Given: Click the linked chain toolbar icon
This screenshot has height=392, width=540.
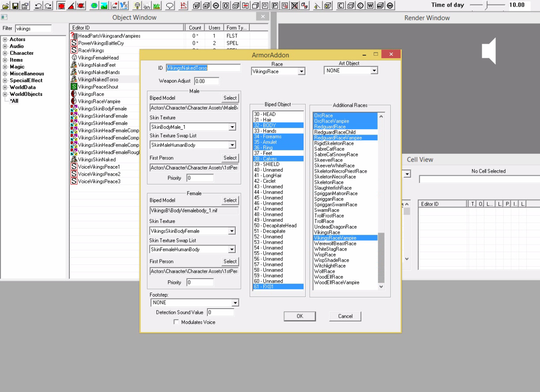Looking at the screenshot, I should click(x=304, y=6).
